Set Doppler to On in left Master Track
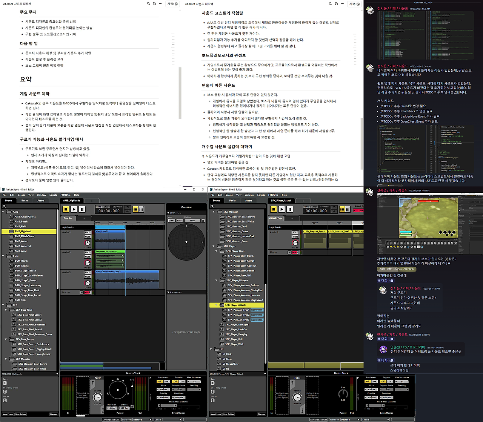The width and height of the screenshot is (483, 422). pos(182,381)
